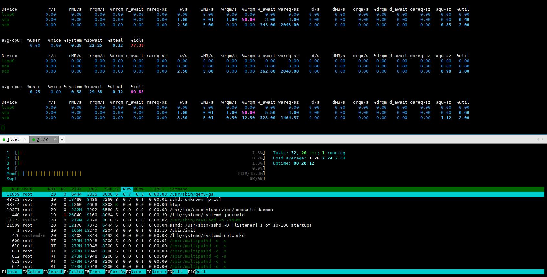Select multipathd thread row with PID 612
The height and width of the screenshot is (277, 547).
point(273,256)
